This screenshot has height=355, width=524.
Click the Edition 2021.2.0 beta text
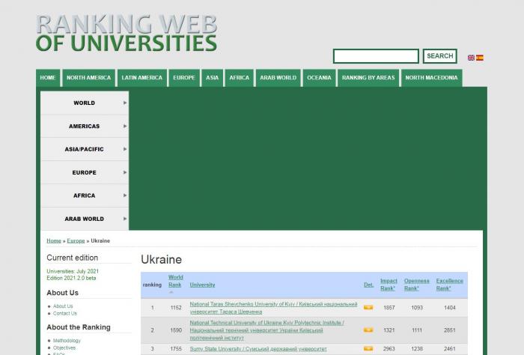coord(71,278)
